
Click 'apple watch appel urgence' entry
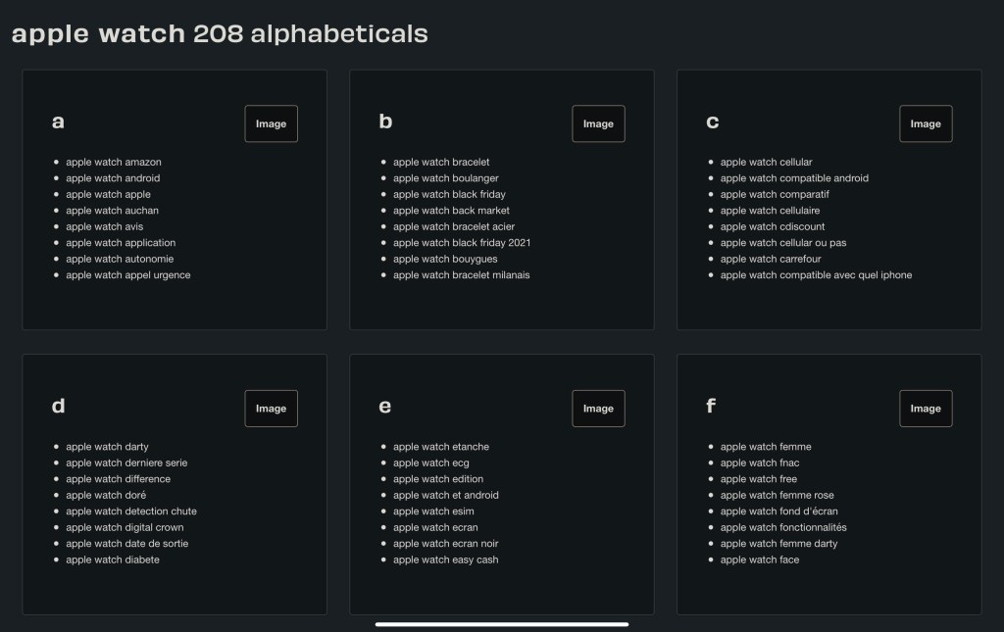pyautogui.click(x=128, y=275)
